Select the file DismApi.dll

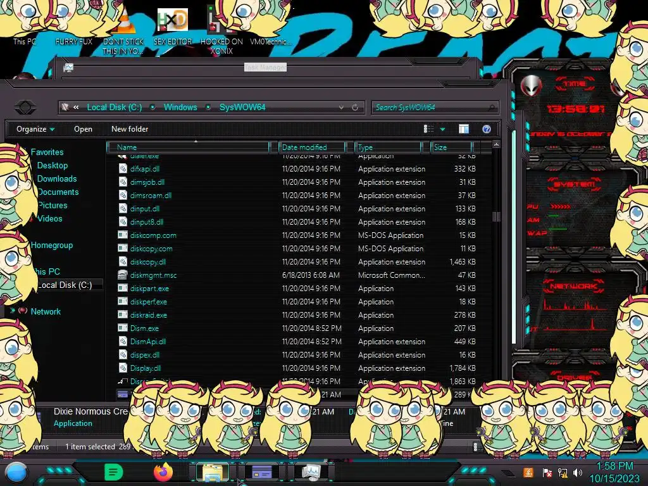(x=147, y=341)
